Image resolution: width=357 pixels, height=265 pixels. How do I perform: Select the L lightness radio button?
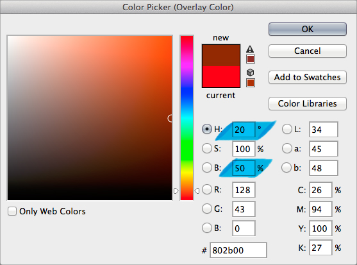[x=287, y=129]
